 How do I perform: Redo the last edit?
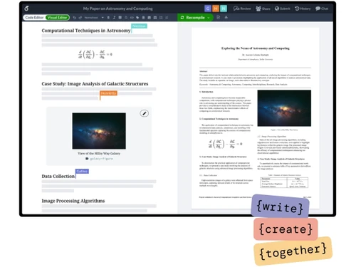pyautogui.click(x=80, y=18)
